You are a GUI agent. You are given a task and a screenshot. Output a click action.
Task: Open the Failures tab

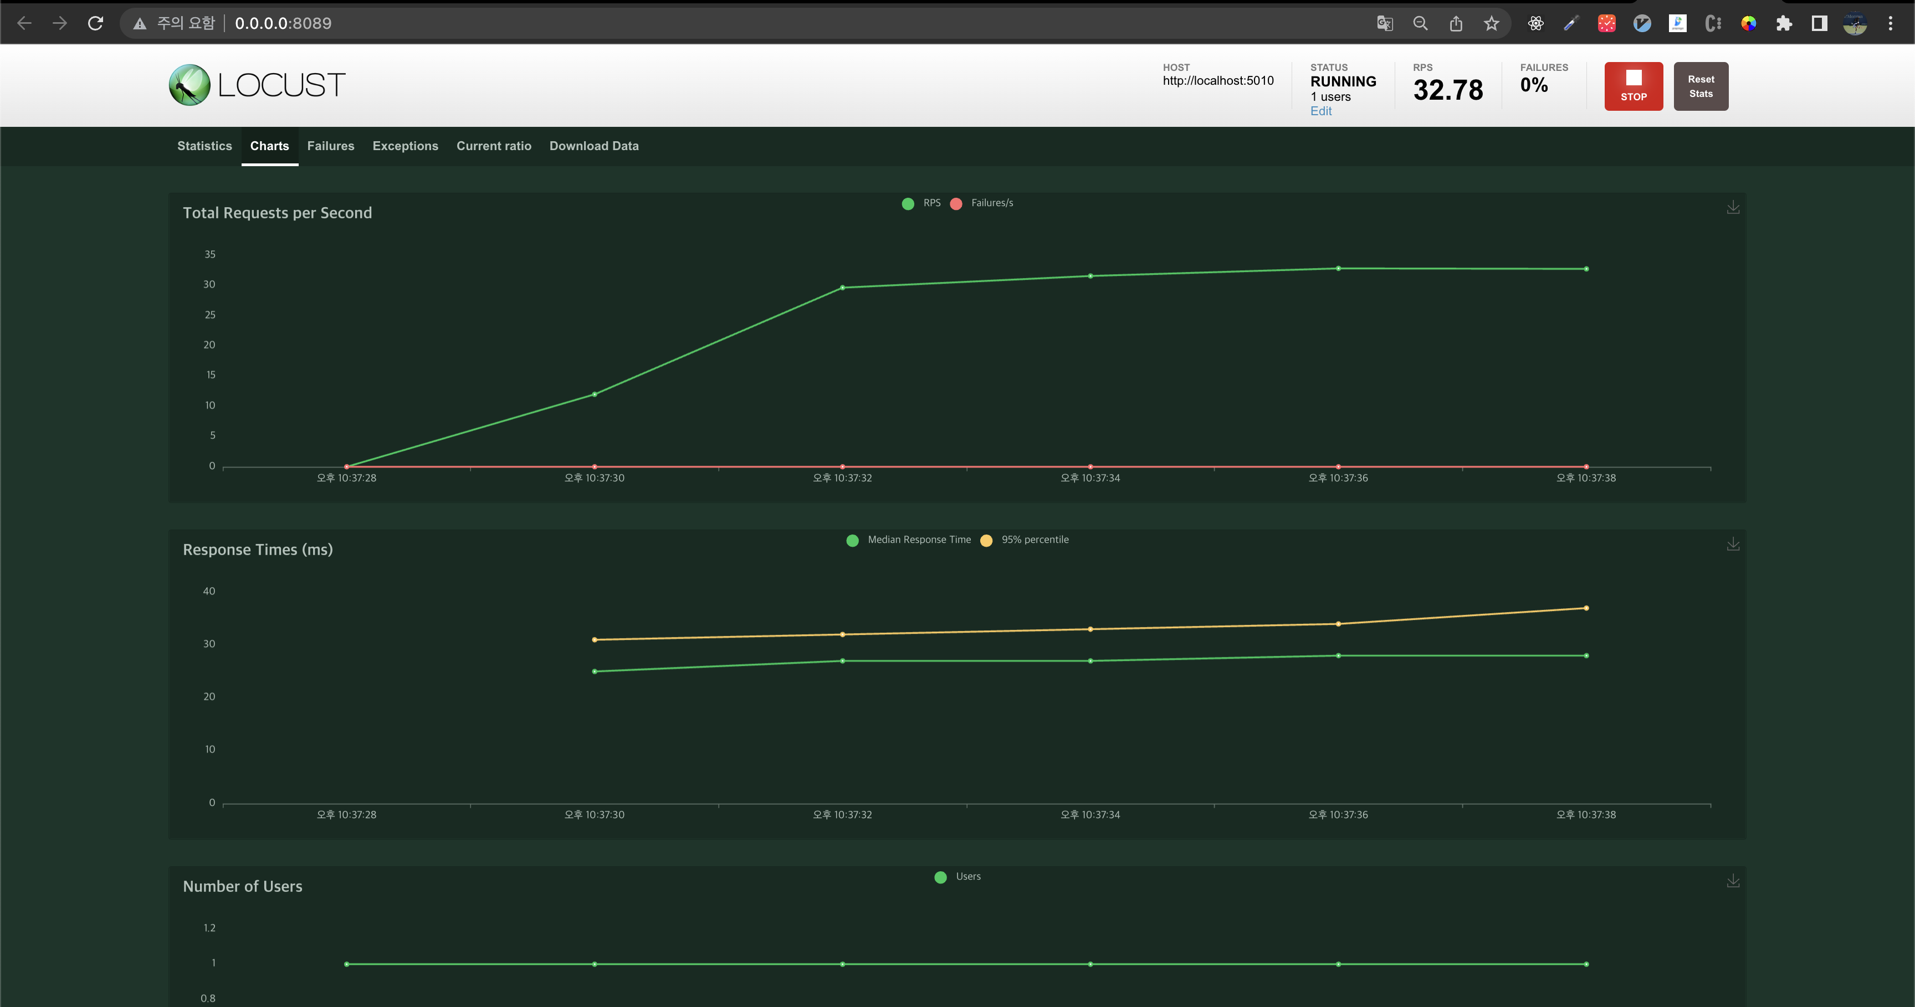[331, 146]
